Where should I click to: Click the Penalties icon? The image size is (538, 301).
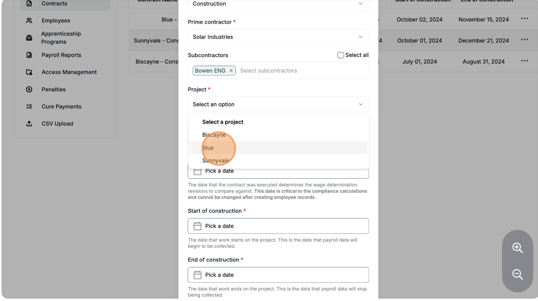click(29, 90)
